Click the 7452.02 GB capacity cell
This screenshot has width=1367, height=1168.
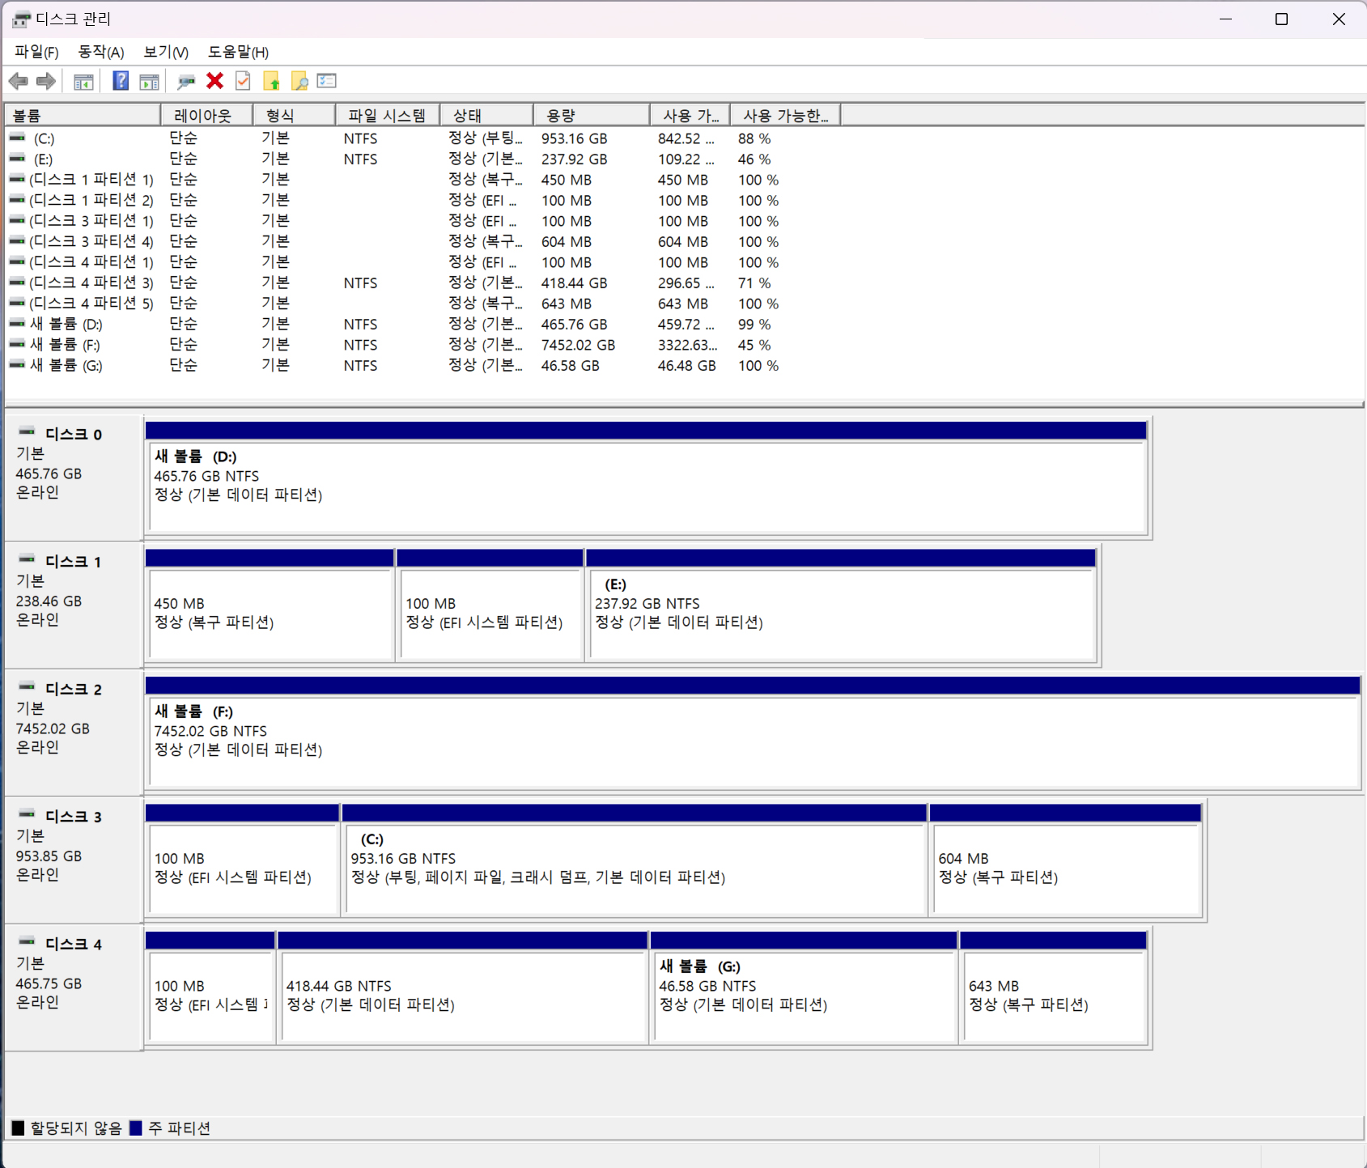pos(578,345)
